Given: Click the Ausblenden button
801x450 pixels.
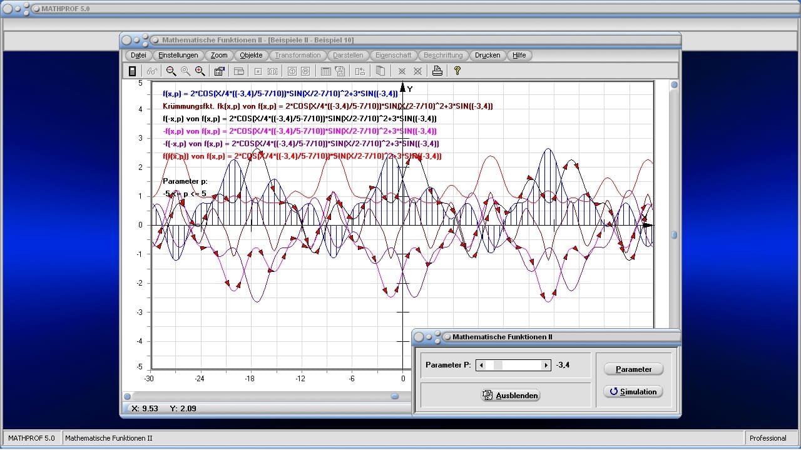Looking at the screenshot, I should [511, 396].
